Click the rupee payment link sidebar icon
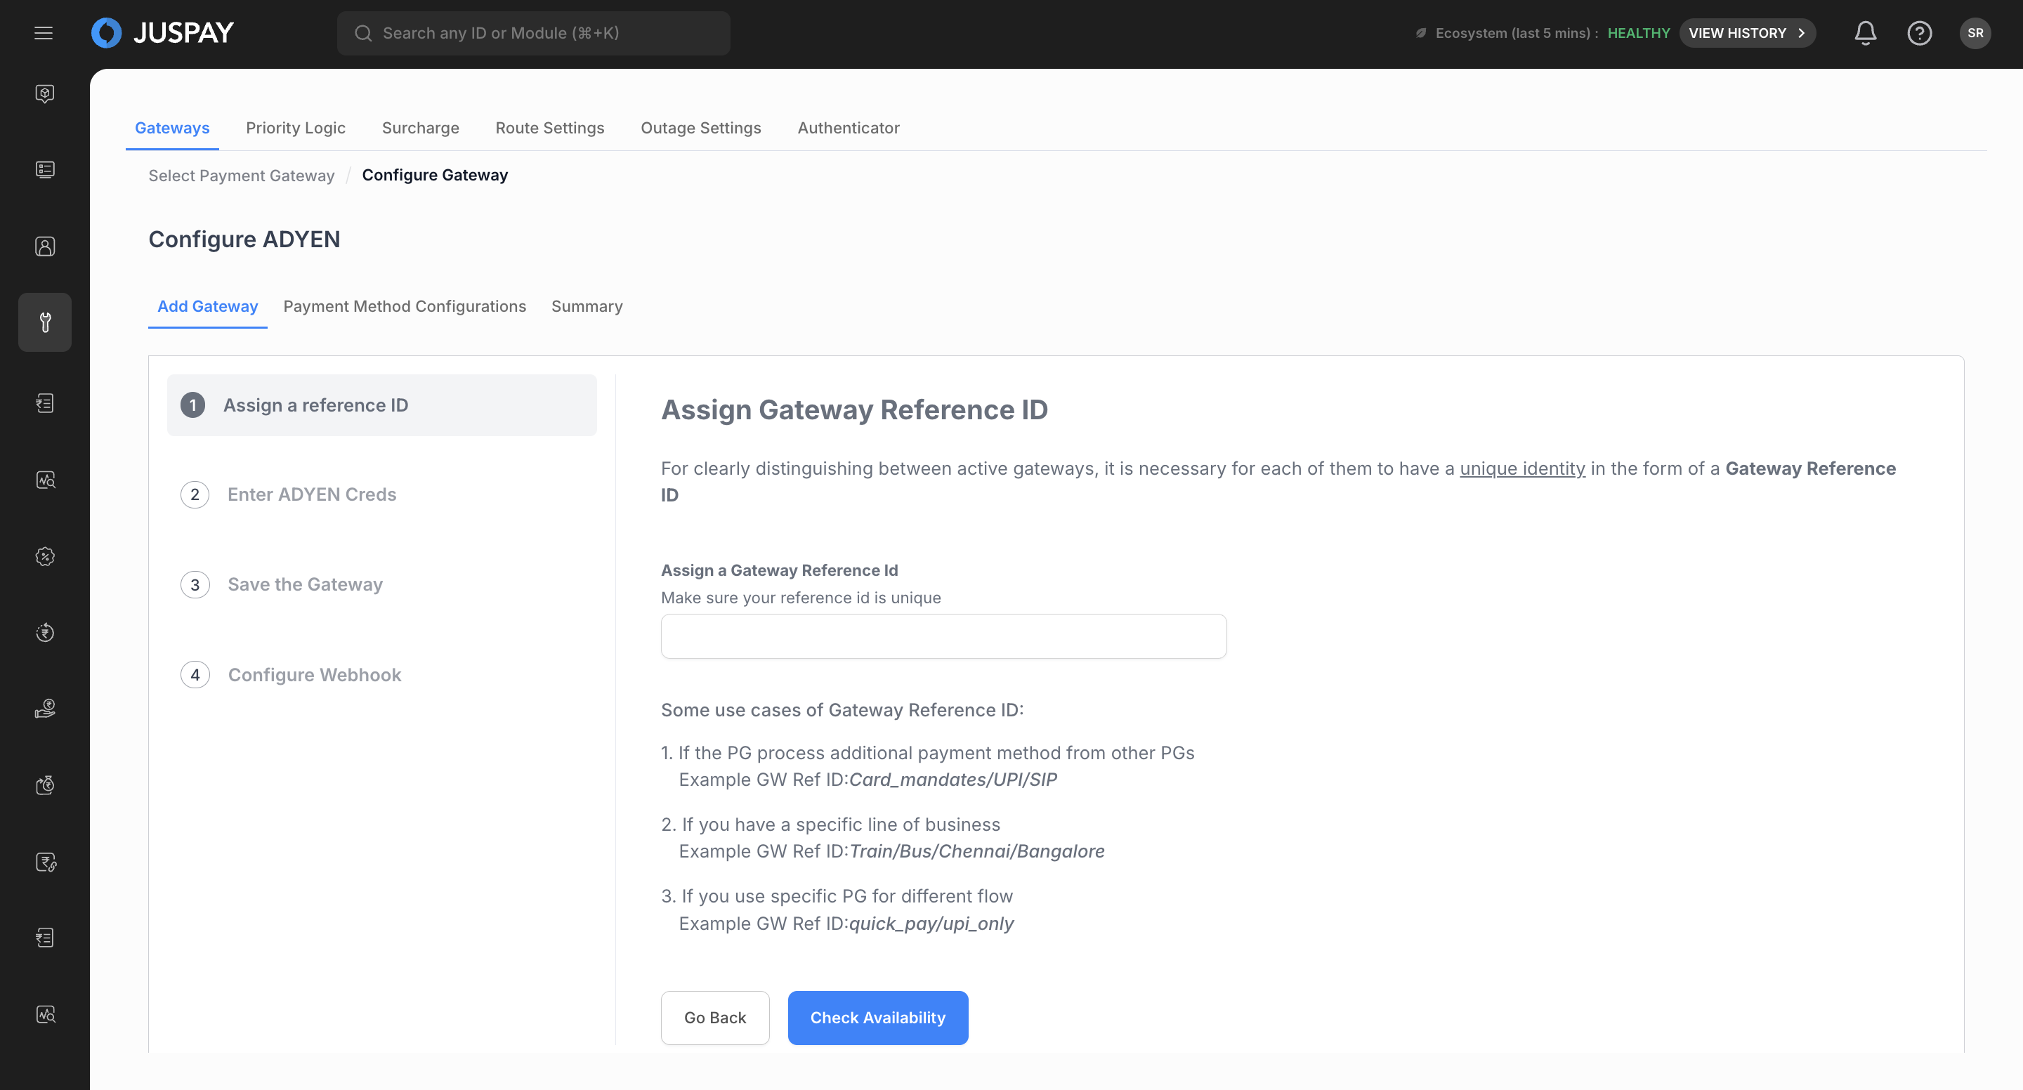Screen dimensions: 2023x1090 tap(45, 862)
